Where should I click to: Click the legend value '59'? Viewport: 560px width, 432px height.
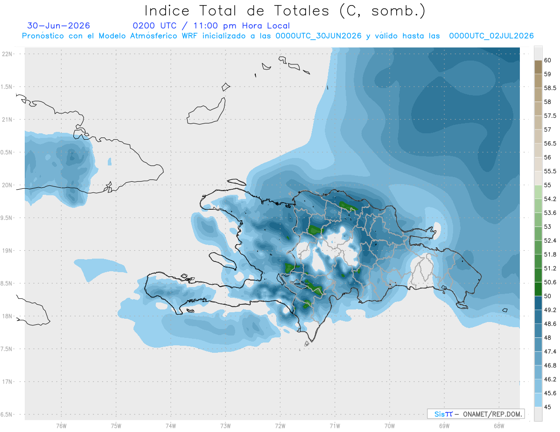point(547,74)
